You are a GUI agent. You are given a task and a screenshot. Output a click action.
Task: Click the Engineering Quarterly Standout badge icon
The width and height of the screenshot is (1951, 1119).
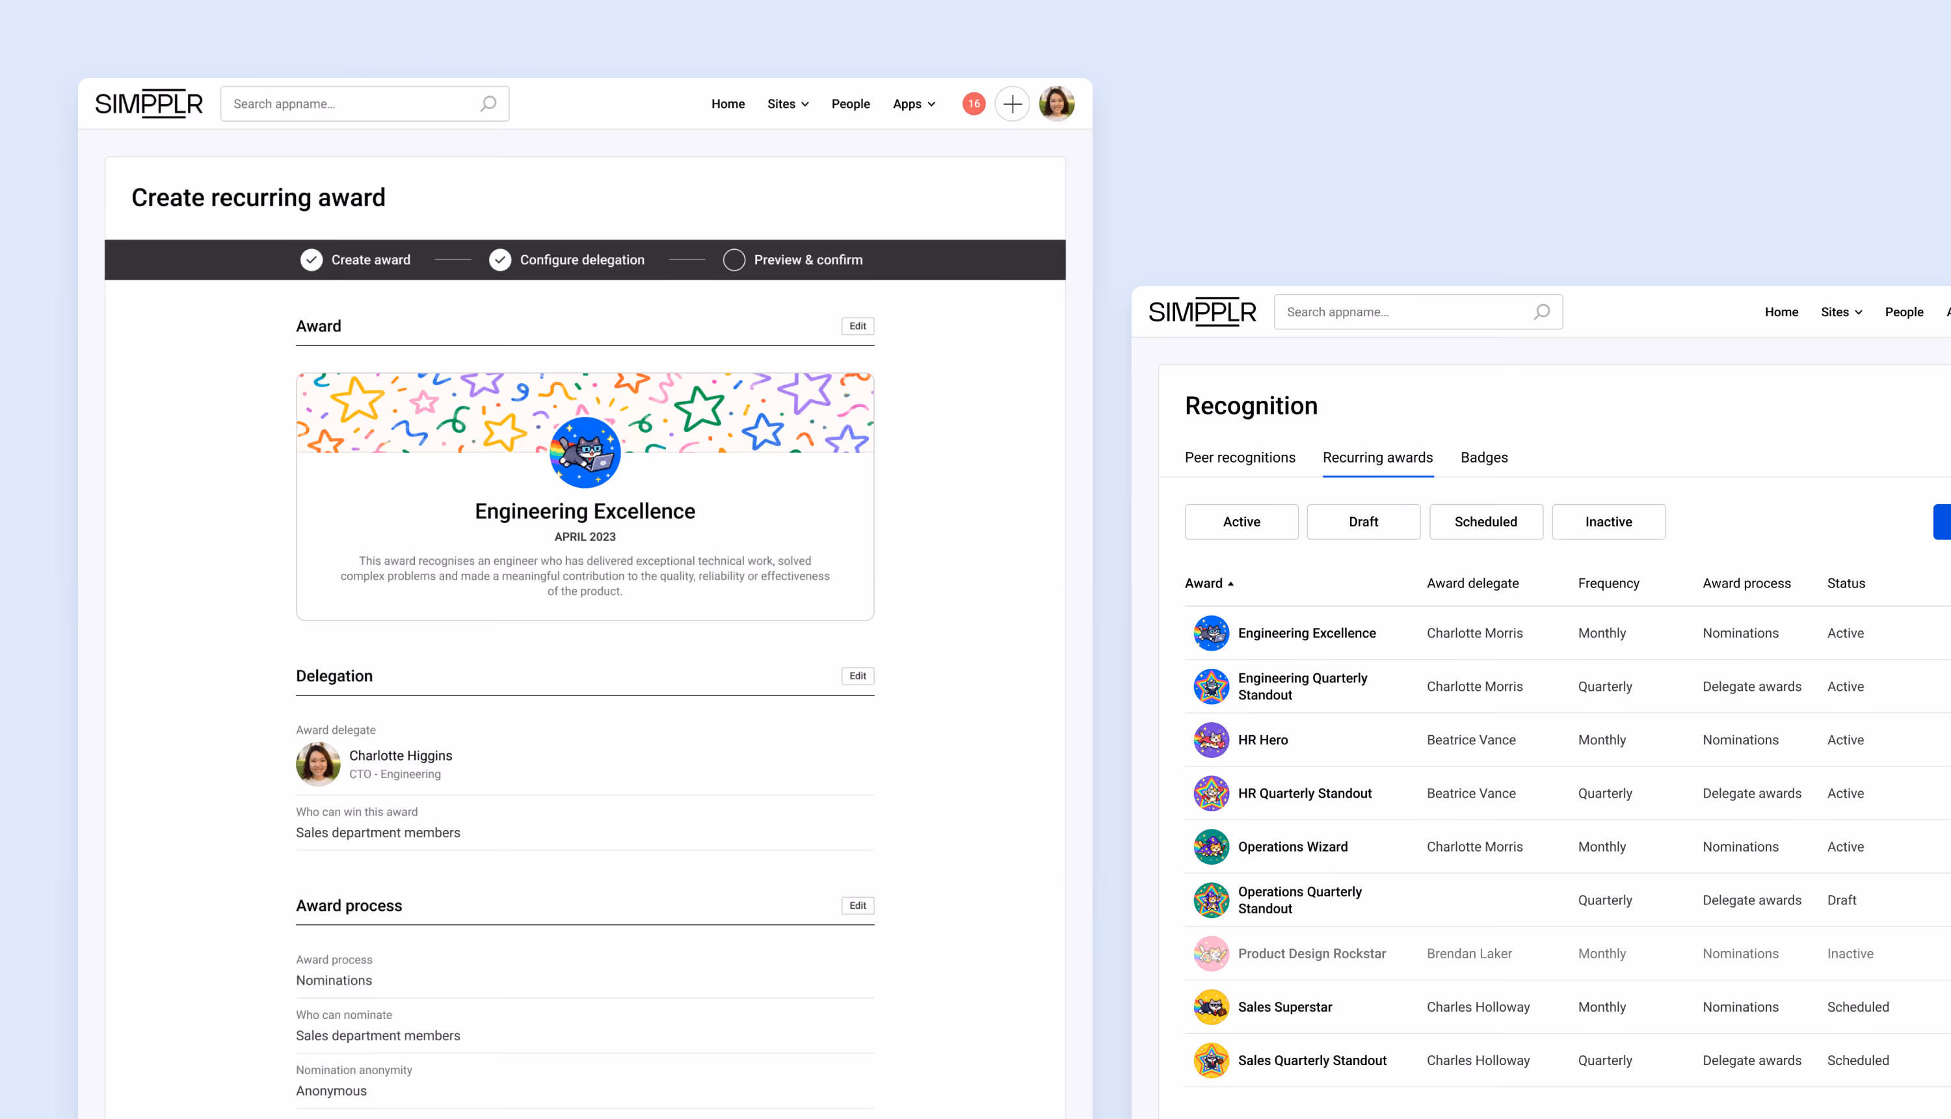click(x=1212, y=686)
